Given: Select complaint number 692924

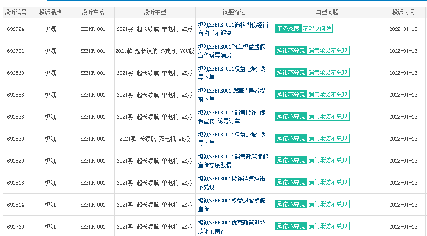Looking at the screenshot, I should point(16,29).
